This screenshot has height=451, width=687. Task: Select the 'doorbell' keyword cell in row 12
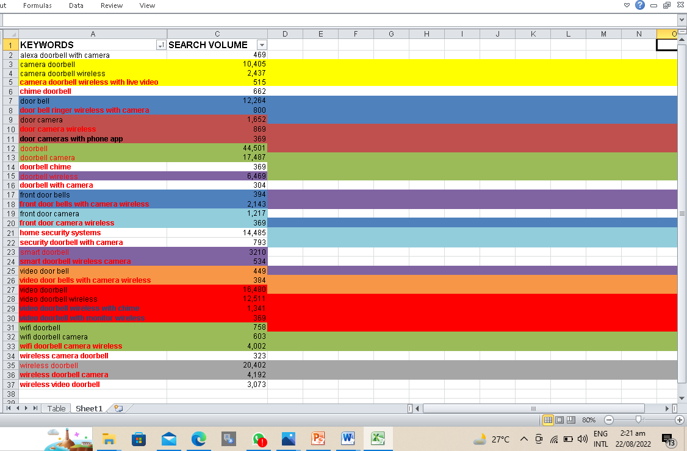(93, 148)
